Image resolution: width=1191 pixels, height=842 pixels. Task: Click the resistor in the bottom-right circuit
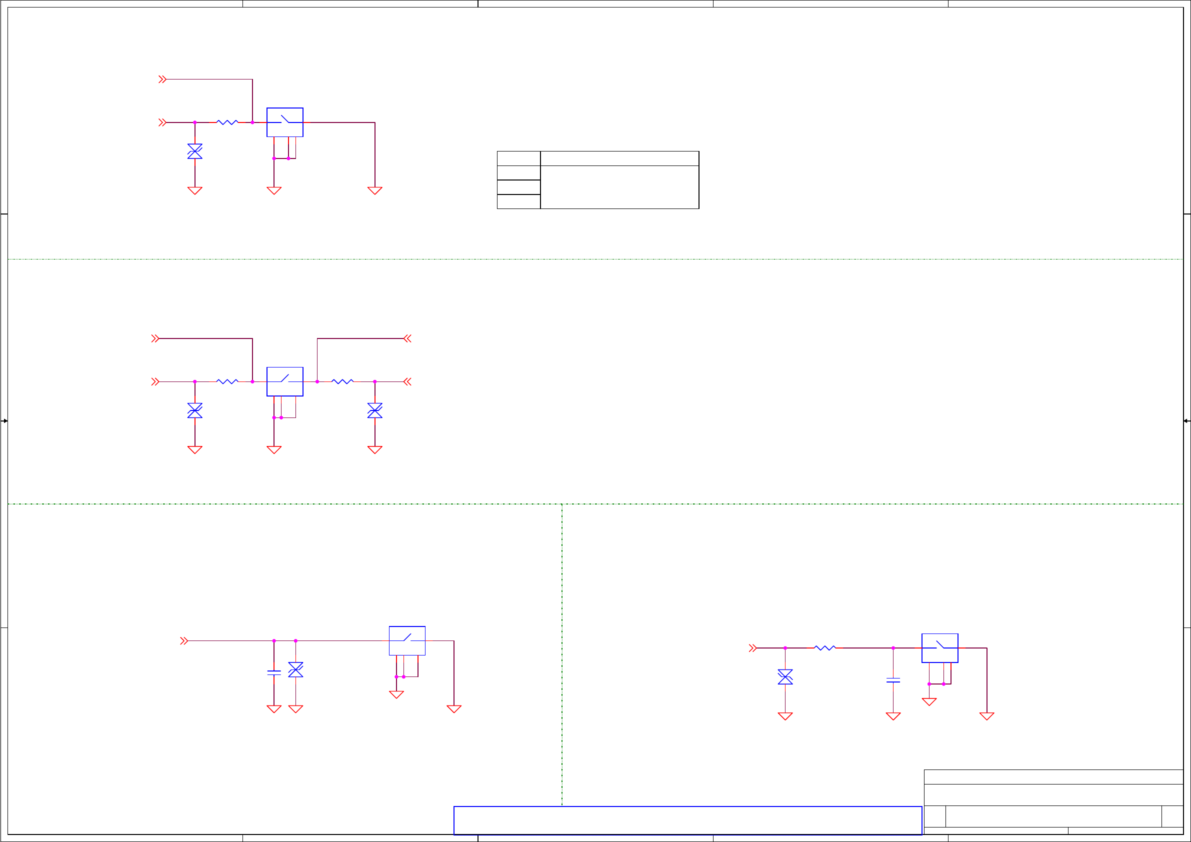[x=825, y=648]
